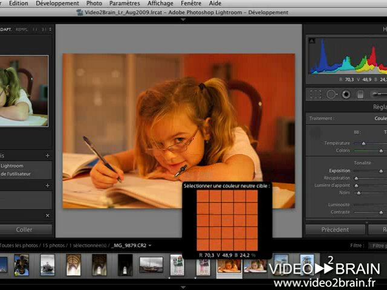Select the Adjustment Brush tool

[379, 94]
